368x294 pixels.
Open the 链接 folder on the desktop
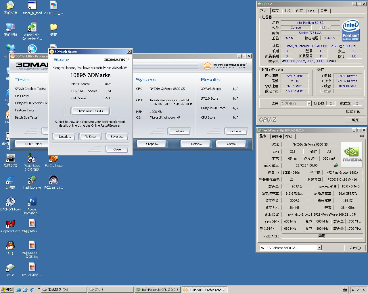[53, 30]
